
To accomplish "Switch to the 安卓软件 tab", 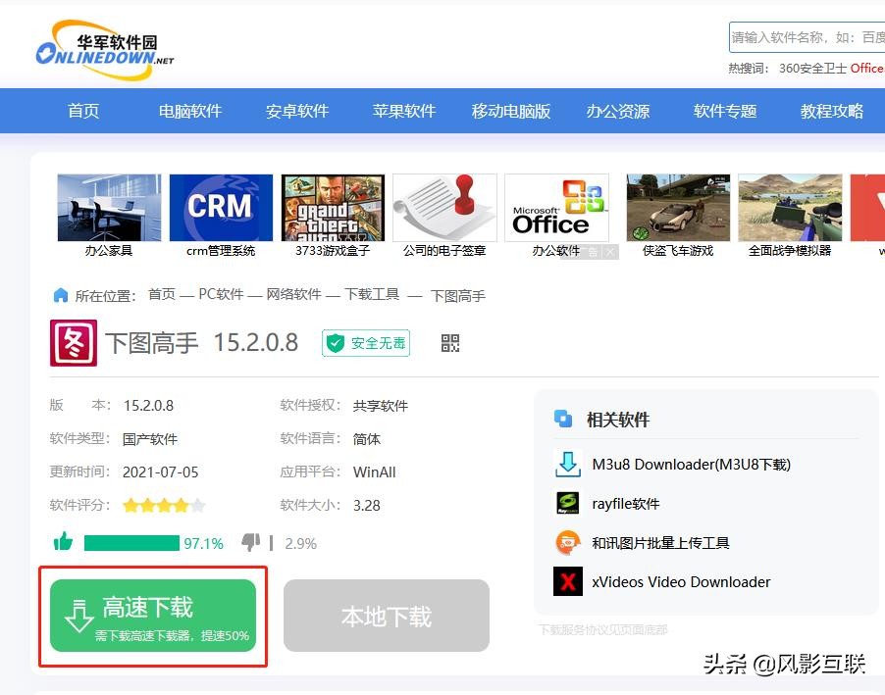I will (x=296, y=111).
